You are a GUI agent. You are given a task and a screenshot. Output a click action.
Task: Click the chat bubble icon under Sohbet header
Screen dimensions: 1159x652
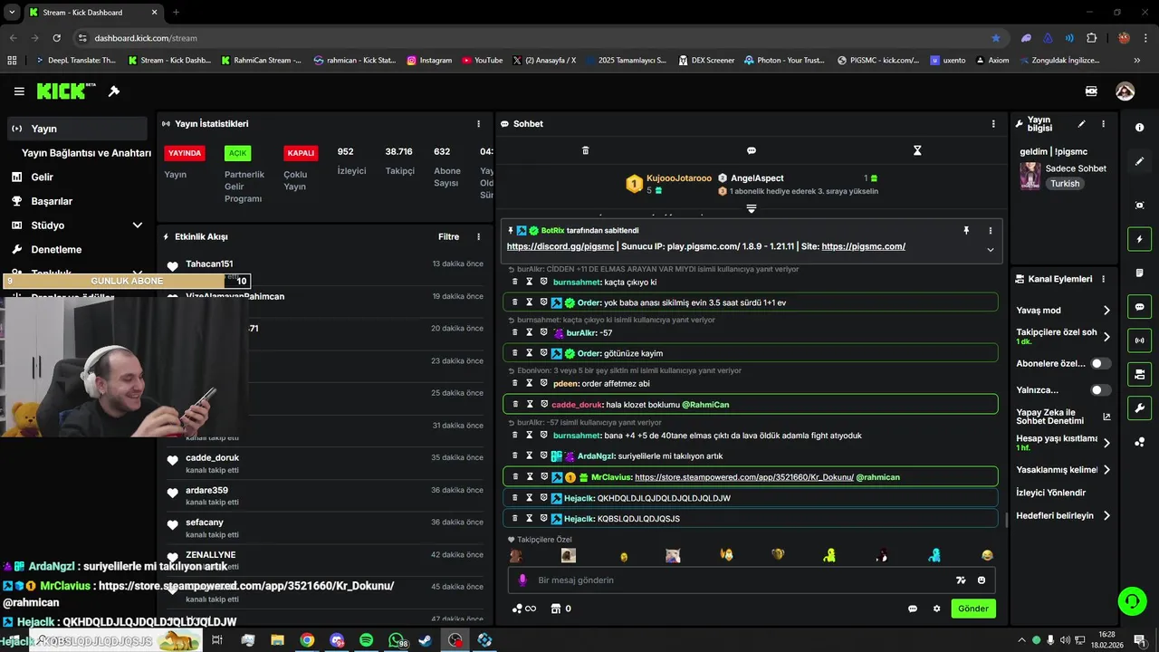pyautogui.click(x=752, y=150)
